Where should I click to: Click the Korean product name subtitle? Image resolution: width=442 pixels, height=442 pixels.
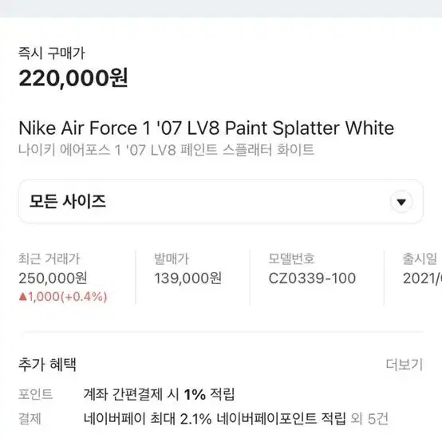pos(166,150)
